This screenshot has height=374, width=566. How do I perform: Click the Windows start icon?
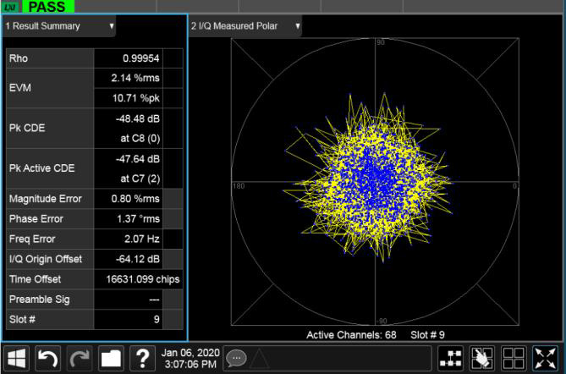(x=19, y=358)
